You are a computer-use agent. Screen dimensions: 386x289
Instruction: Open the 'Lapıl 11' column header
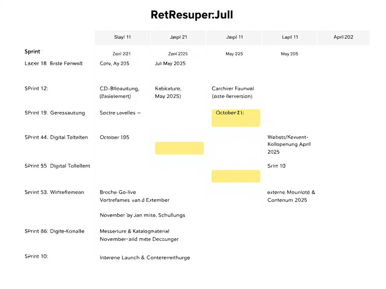pos(290,37)
